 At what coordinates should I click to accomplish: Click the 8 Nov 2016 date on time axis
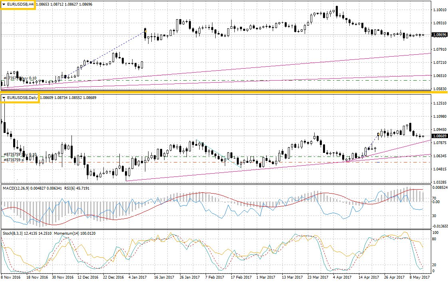(x=11, y=277)
